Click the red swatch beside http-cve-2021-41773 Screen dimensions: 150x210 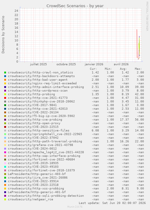5,98
